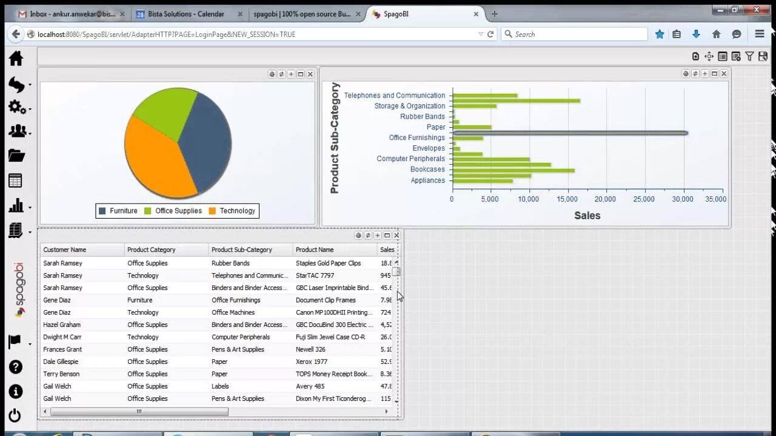The height and width of the screenshot is (436, 776).
Task: Open a new browser tab
Action: click(x=494, y=14)
